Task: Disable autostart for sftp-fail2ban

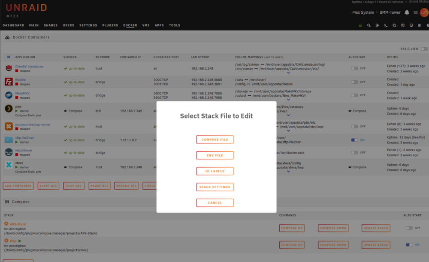Action: (x=354, y=140)
